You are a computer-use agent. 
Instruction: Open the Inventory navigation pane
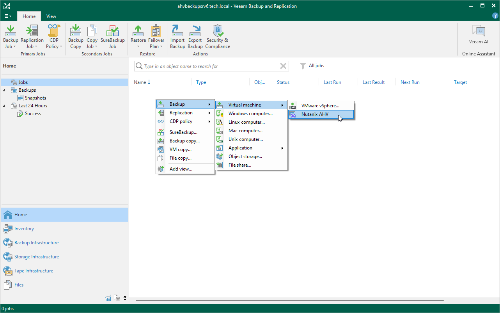pos(64,229)
